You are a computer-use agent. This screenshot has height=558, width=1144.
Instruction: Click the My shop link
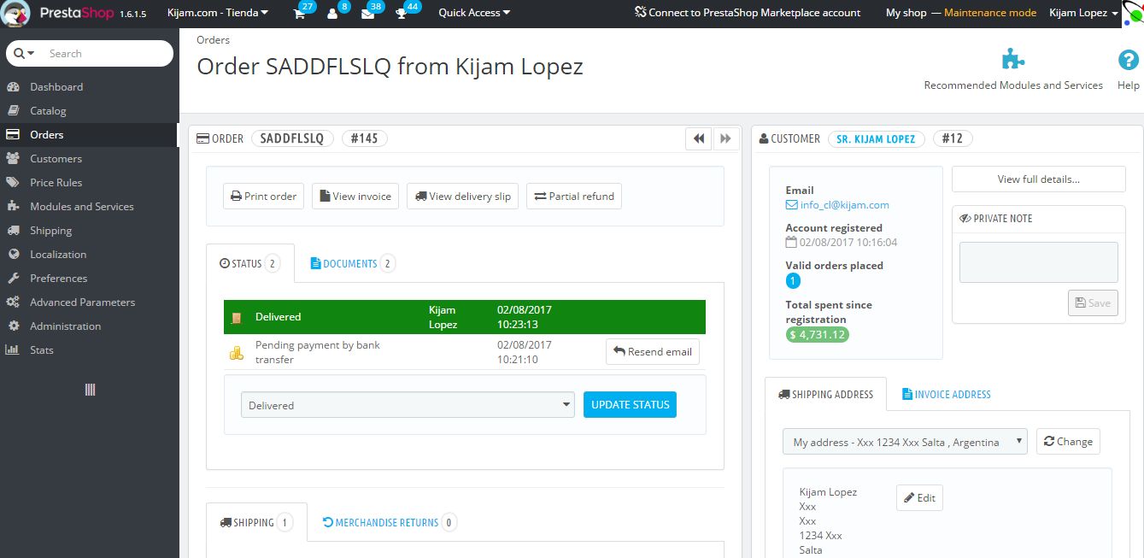[906, 13]
